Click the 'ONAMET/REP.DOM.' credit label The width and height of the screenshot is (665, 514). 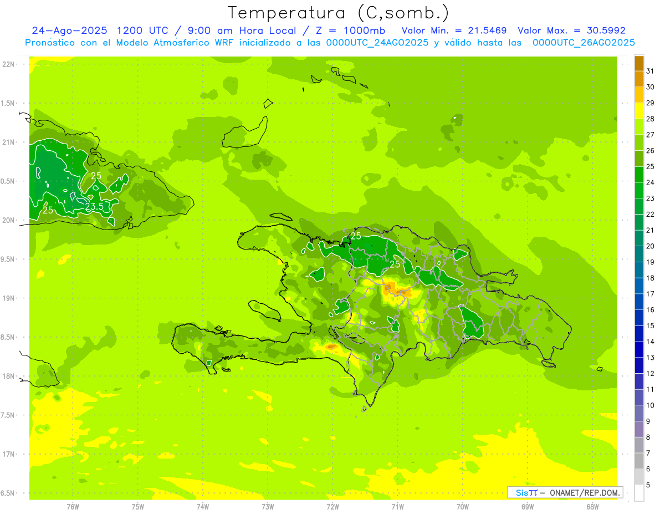585,492
